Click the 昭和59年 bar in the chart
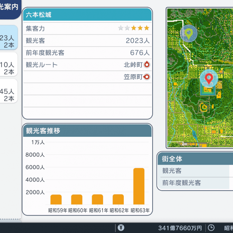Screen dimensions: 233x233 point(56,199)
